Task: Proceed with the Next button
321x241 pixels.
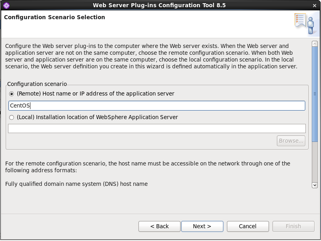Action: coord(202,226)
